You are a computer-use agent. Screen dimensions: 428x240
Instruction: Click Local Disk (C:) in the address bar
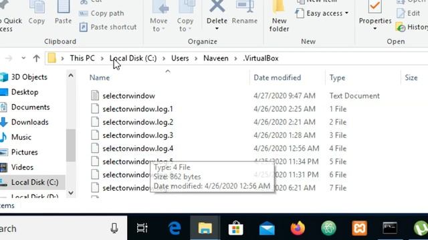click(133, 58)
